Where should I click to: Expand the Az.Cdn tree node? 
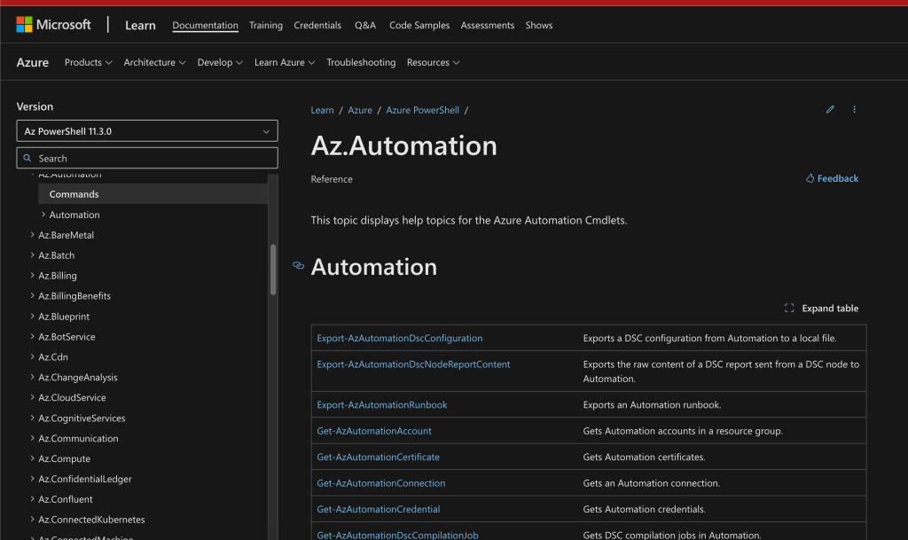click(33, 356)
